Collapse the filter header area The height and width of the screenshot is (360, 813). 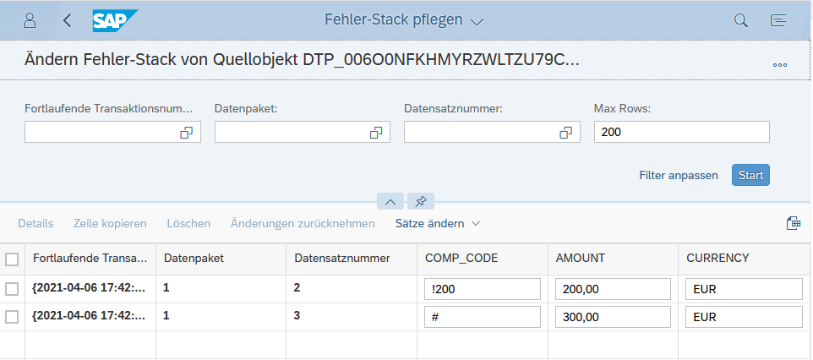390,201
